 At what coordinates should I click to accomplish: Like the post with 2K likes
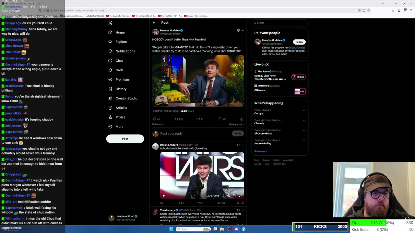pyautogui.click(x=198, y=119)
